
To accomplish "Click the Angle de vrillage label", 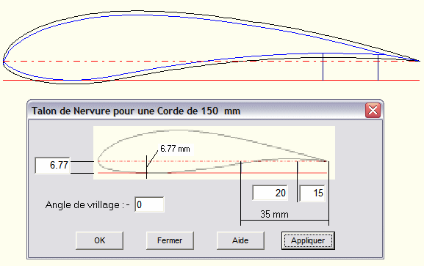I will point(87,204).
